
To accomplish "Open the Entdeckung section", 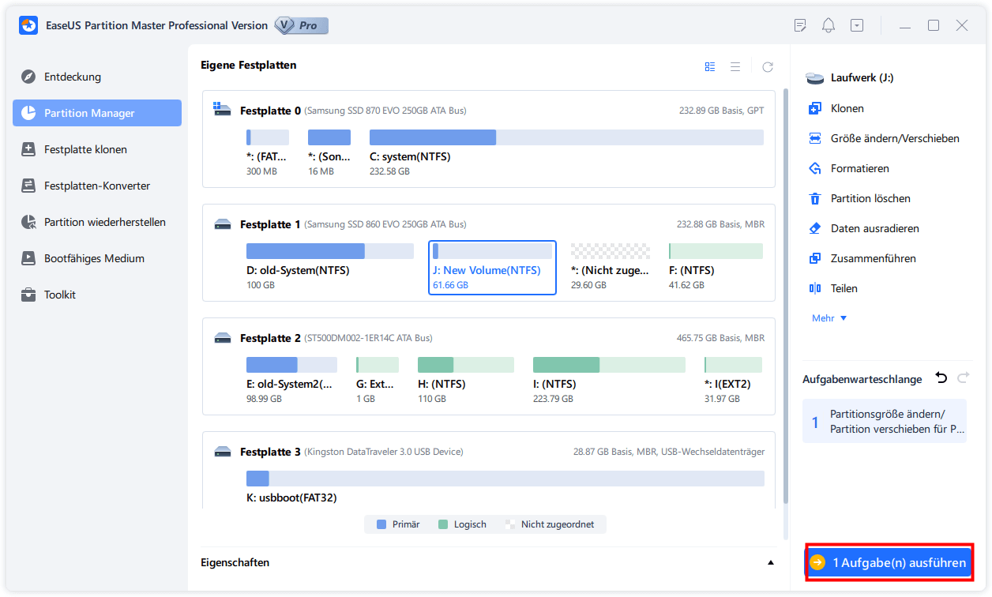I will click(97, 77).
